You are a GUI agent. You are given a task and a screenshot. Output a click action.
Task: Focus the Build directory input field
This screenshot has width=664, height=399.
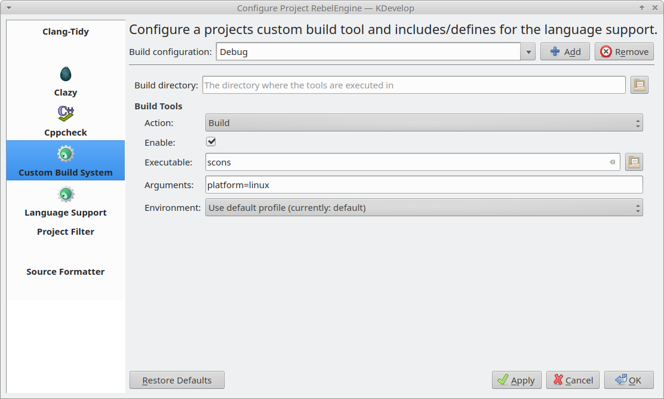[x=414, y=85]
